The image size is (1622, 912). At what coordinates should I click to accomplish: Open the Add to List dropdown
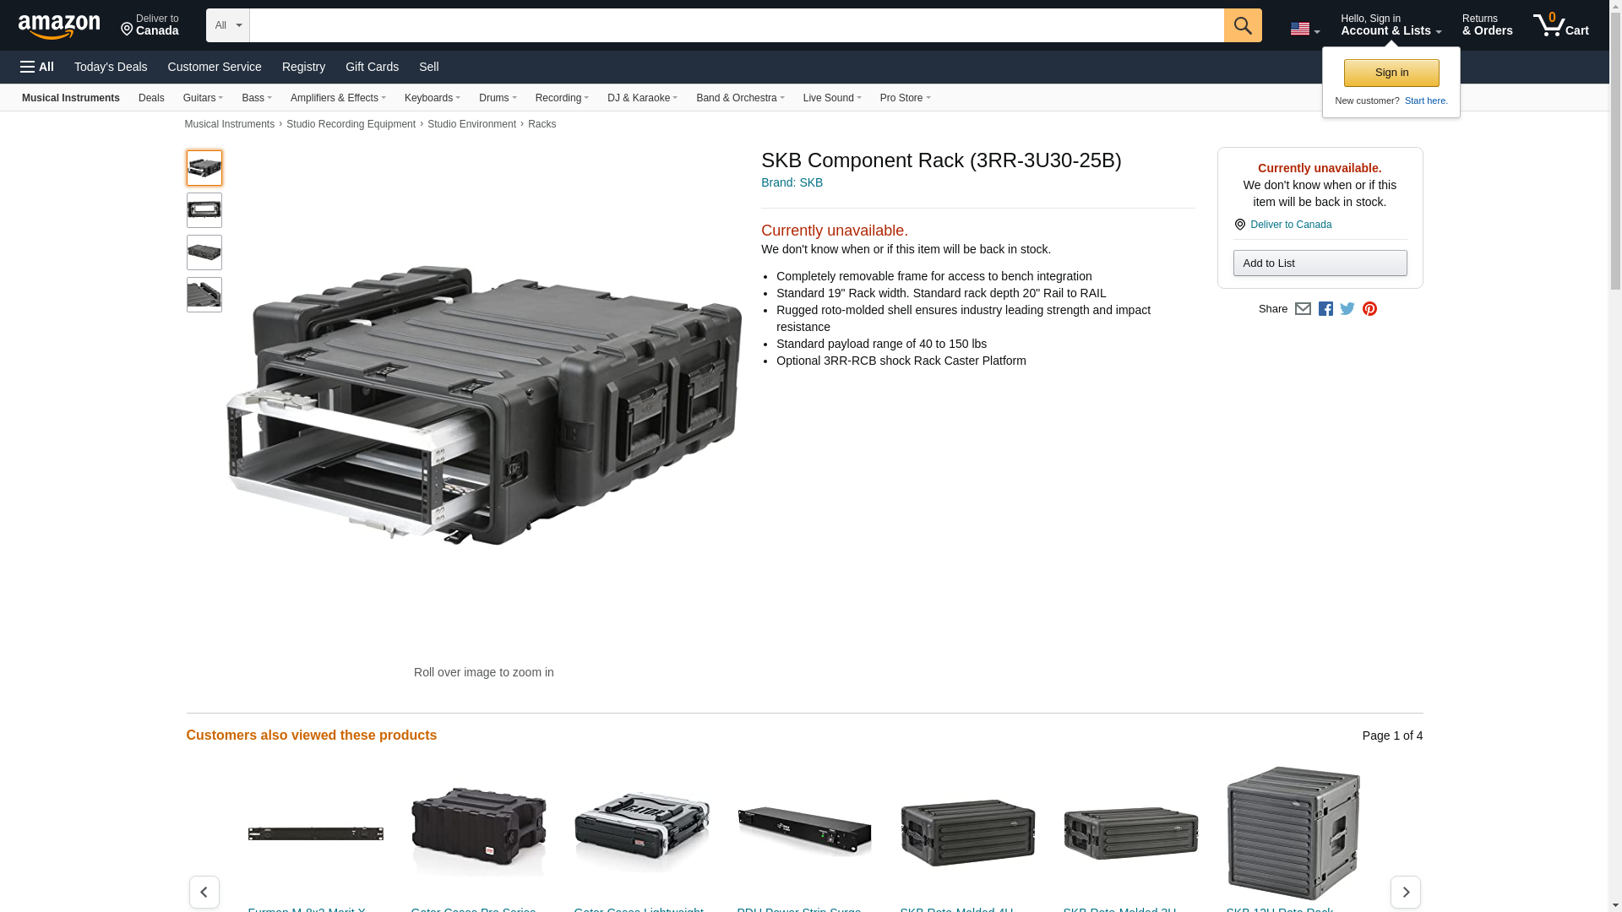[1320, 263]
